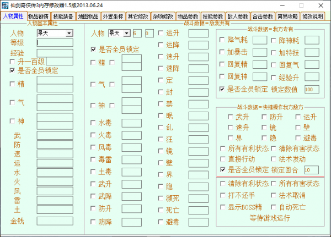Open the 物品参数 tab
The width and height of the screenshot is (331, 237).
(188, 16)
